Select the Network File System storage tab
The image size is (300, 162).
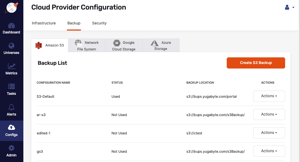(87, 45)
